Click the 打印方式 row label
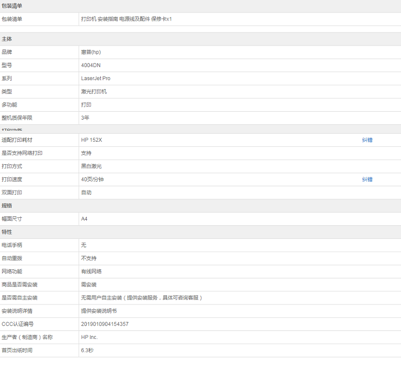 [12, 166]
